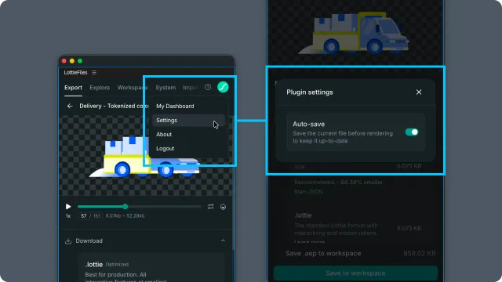Go back with the left arrow icon
The width and height of the screenshot is (502, 282).
click(x=70, y=106)
